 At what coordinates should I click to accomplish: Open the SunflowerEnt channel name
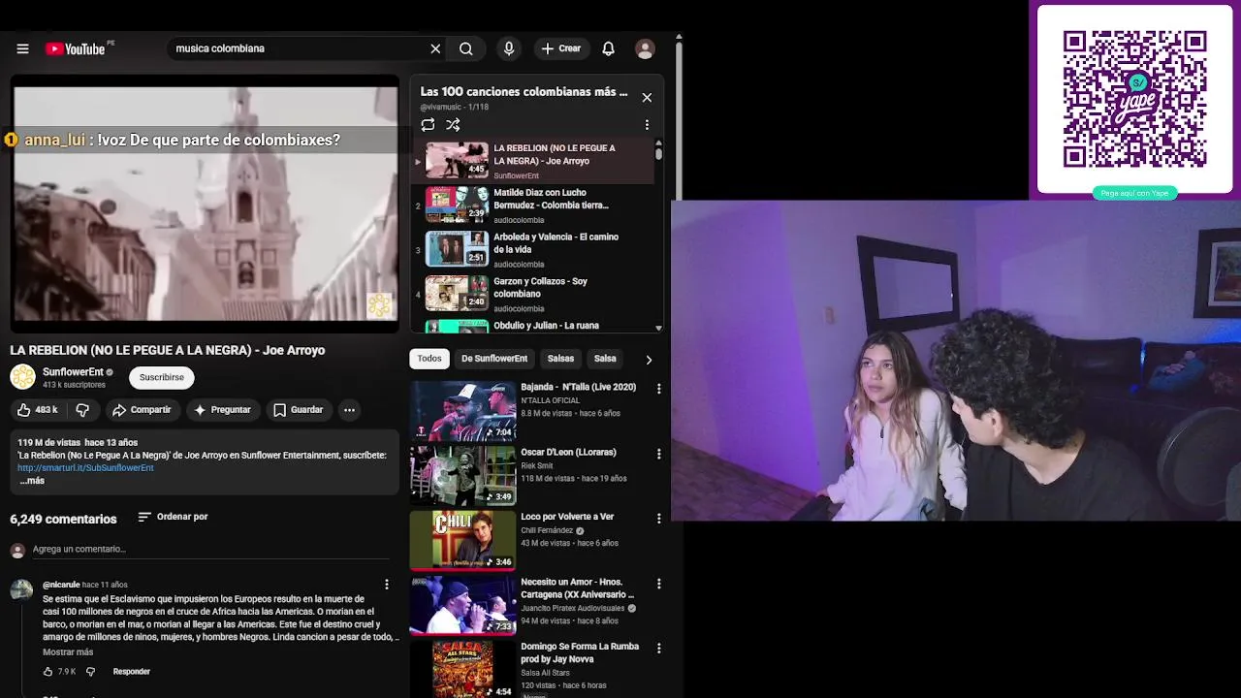pyautogui.click(x=73, y=372)
